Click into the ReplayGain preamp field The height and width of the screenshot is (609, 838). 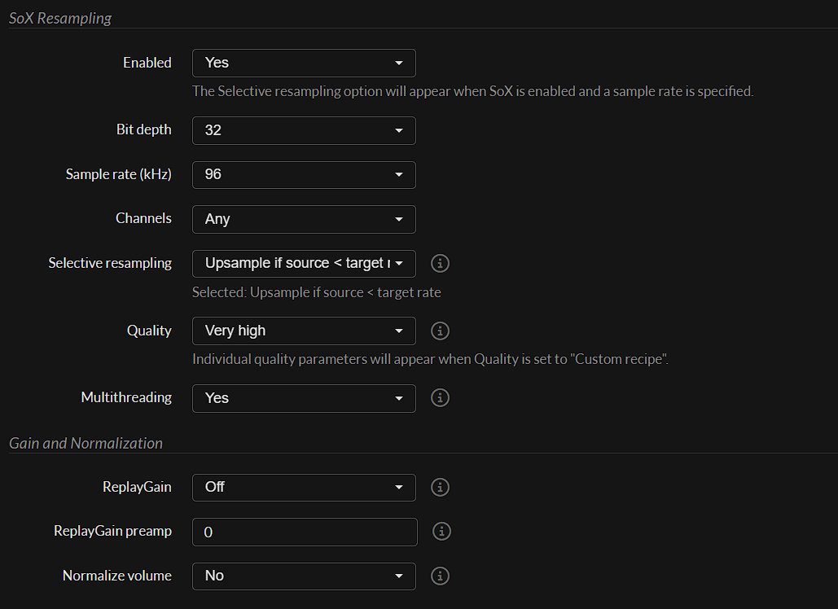point(304,532)
